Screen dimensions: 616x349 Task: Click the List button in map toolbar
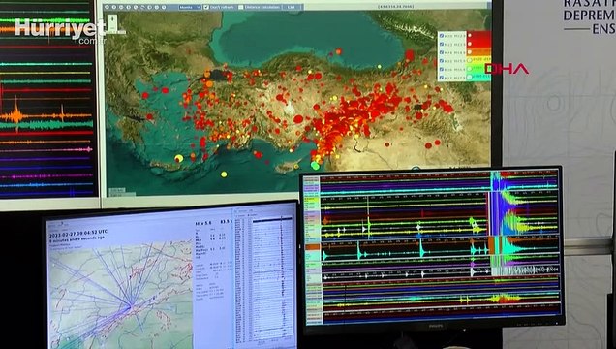point(291,7)
